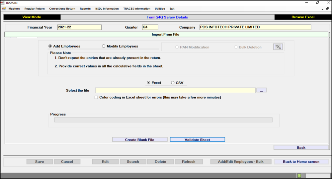Click the Validate Sheet button
Screen dimensions: 332x179
pos(197,139)
